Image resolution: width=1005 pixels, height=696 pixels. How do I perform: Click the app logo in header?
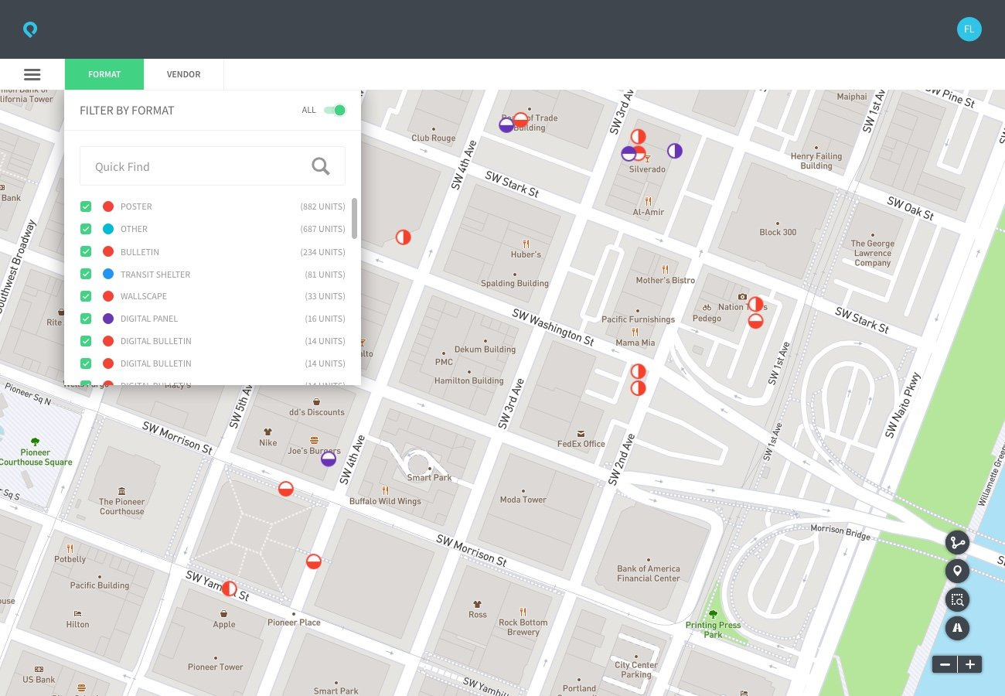[30, 29]
